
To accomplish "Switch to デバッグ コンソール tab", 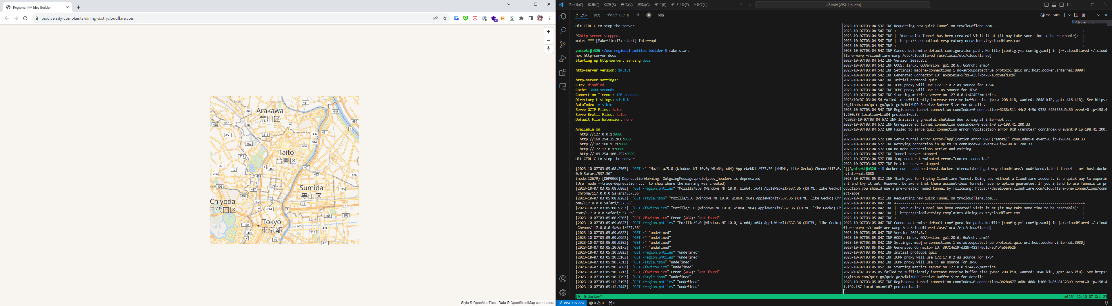I will [x=618, y=15].
